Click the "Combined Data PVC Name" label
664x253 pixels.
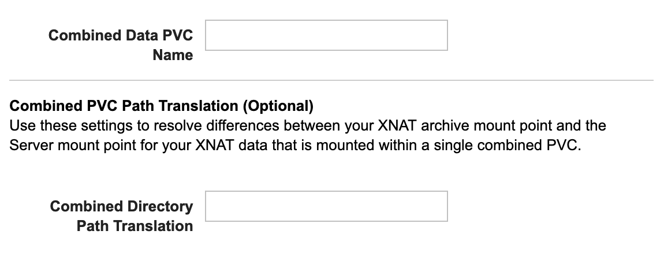coord(121,45)
